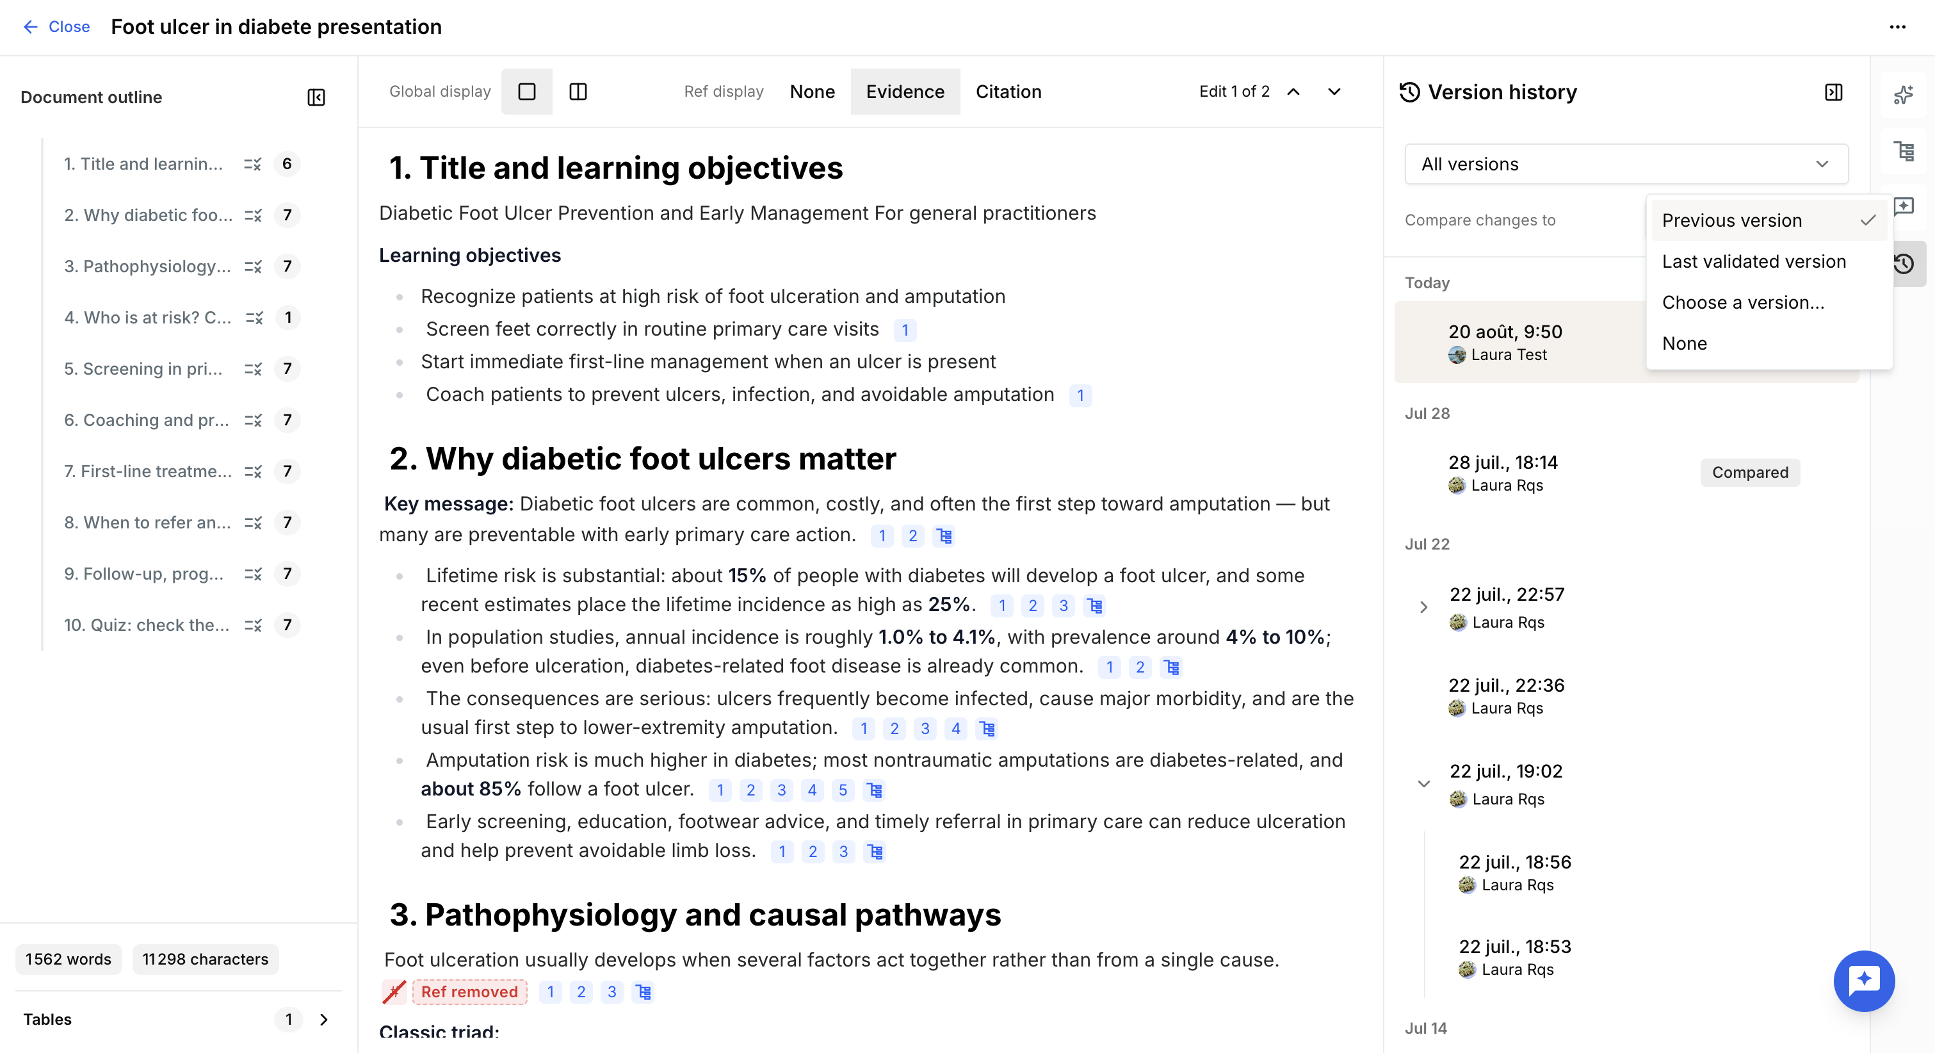Open the more options ellipsis menu

1897,27
